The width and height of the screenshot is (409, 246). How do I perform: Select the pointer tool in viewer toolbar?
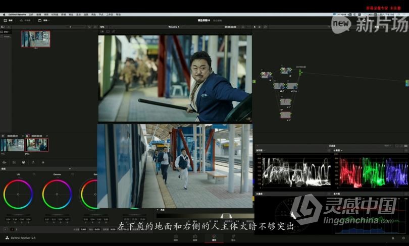click(255, 27)
